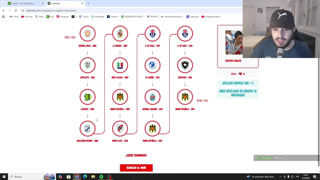Screen dimensions: 320x180
Task: Click the ESP language indicator
Action: (297, 177)
